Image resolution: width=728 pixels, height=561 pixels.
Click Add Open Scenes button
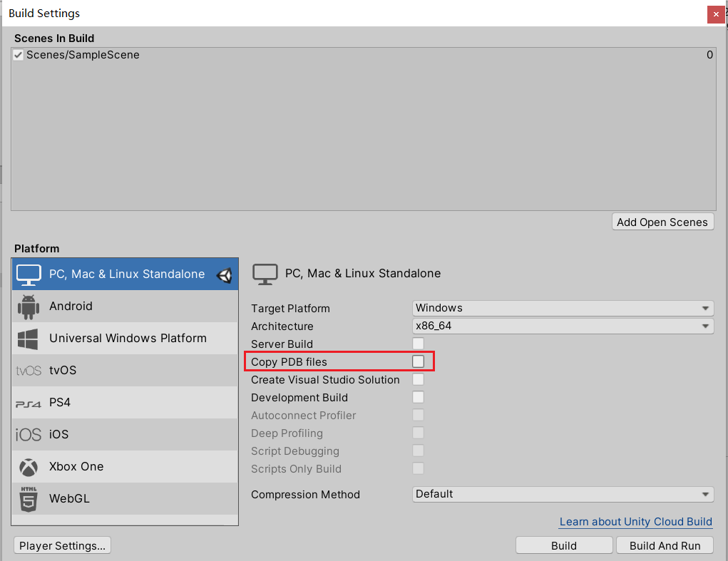(x=662, y=222)
